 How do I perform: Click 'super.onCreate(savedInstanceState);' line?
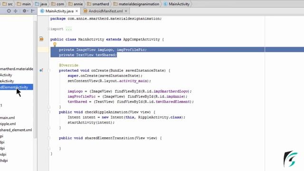tap(105, 76)
